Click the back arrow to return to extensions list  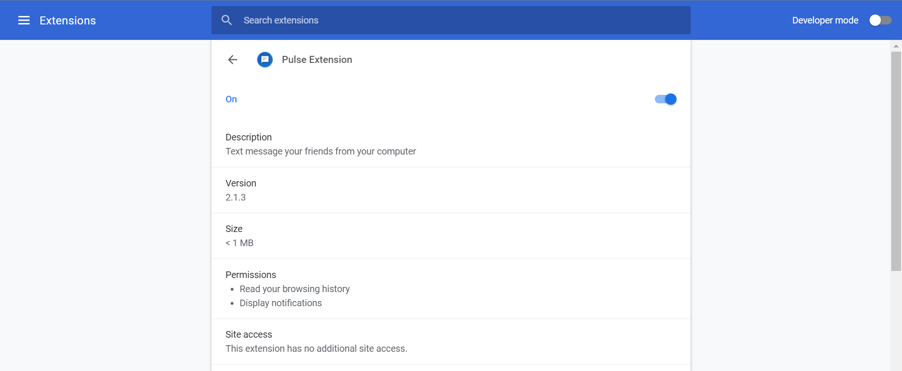tap(233, 60)
